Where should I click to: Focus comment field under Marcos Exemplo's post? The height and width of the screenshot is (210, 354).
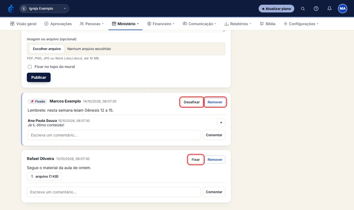click(114, 135)
